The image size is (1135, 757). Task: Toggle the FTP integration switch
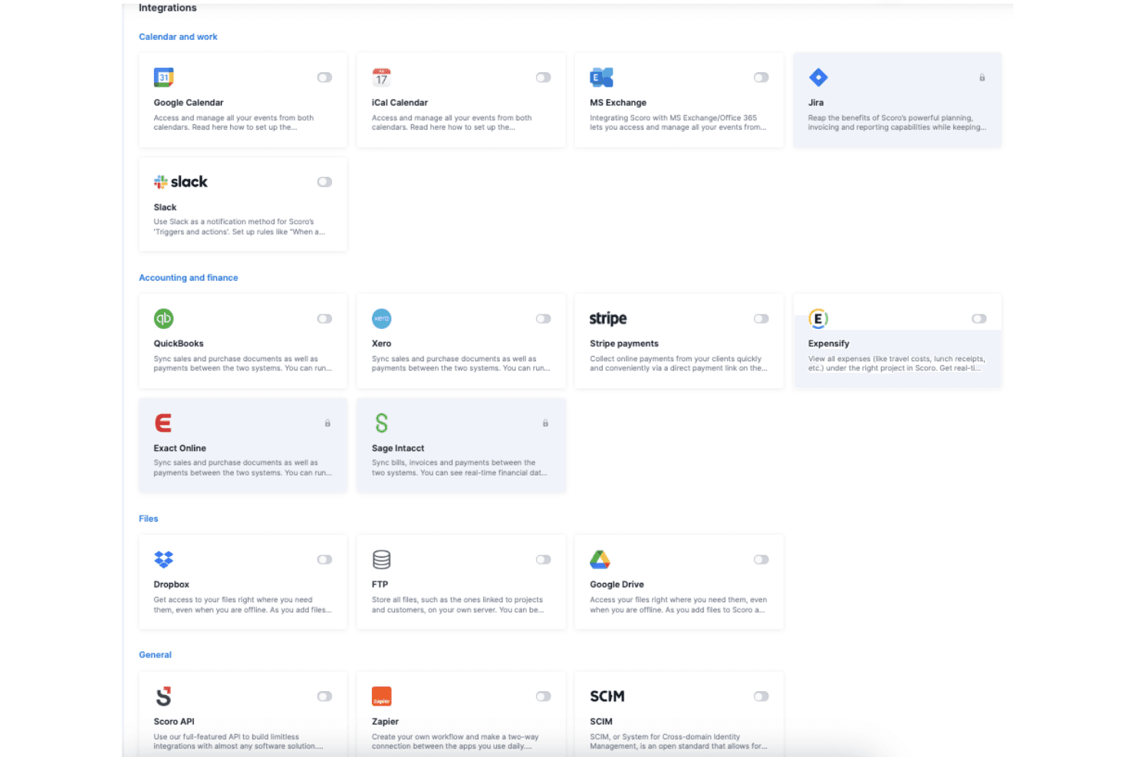point(543,559)
